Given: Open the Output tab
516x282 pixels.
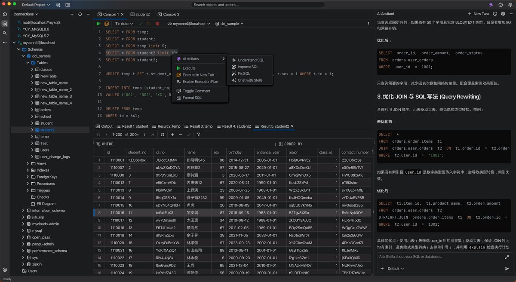Looking at the screenshot, I should [104, 126].
